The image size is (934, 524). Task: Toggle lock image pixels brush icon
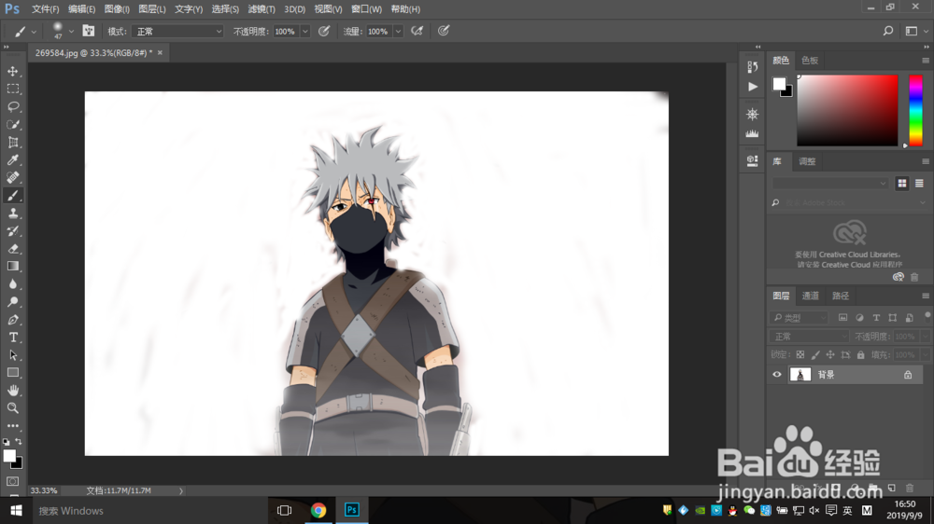(815, 355)
